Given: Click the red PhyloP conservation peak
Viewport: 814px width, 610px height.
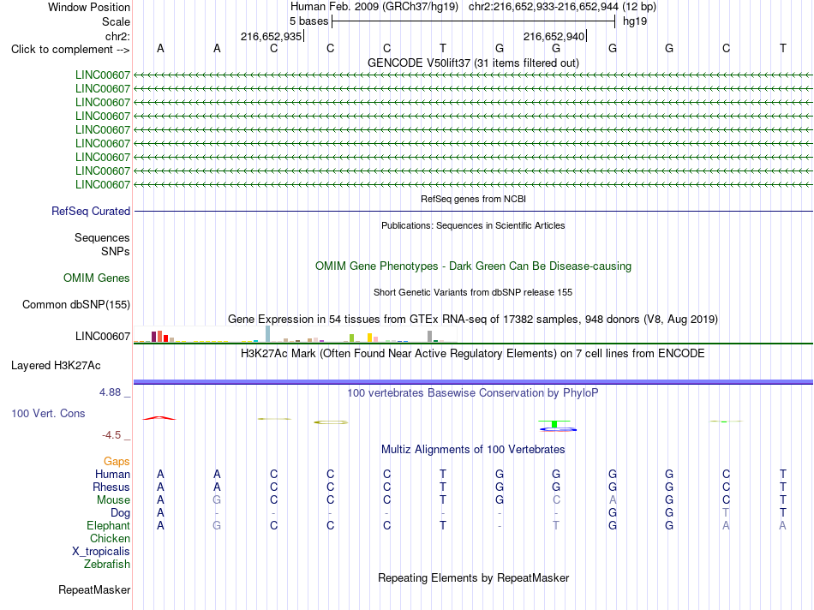Looking at the screenshot, I should click(x=159, y=418).
